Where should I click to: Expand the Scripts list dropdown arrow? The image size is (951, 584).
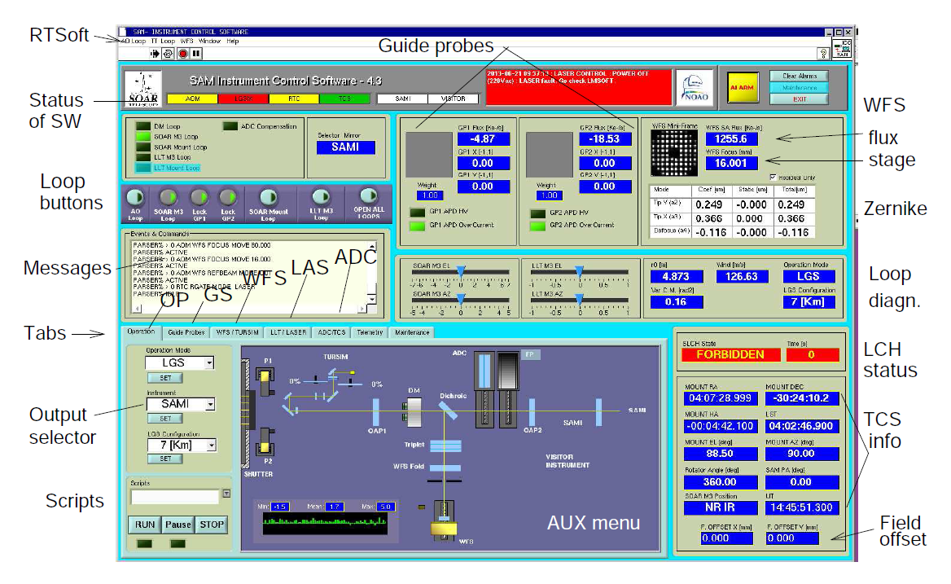(x=226, y=494)
